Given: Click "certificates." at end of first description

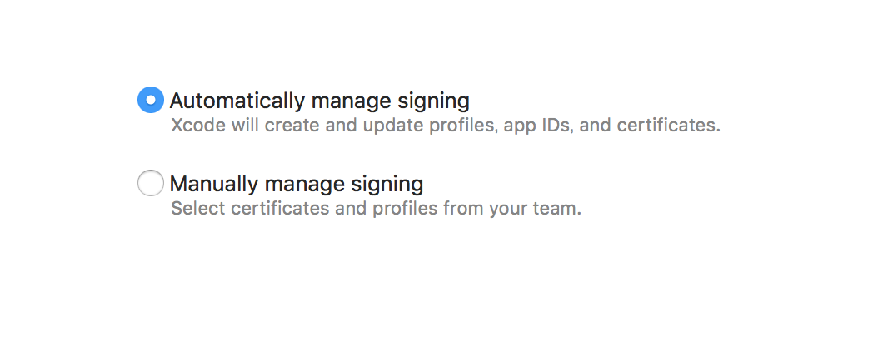Looking at the screenshot, I should (675, 127).
